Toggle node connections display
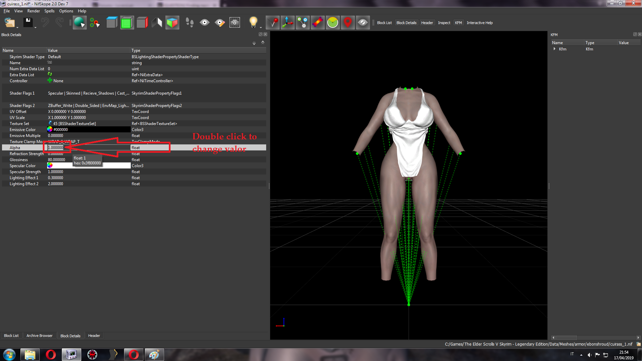This screenshot has width=642, height=361. tap(303, 23)
